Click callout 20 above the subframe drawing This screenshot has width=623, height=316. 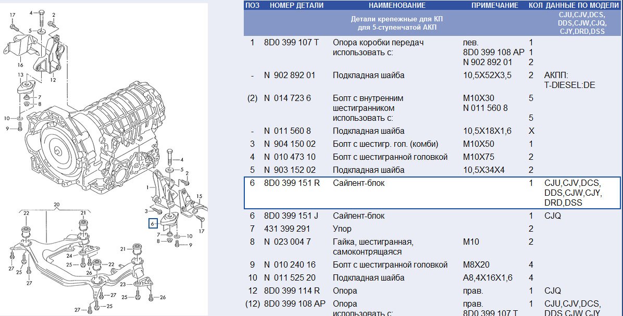(56, 205)
